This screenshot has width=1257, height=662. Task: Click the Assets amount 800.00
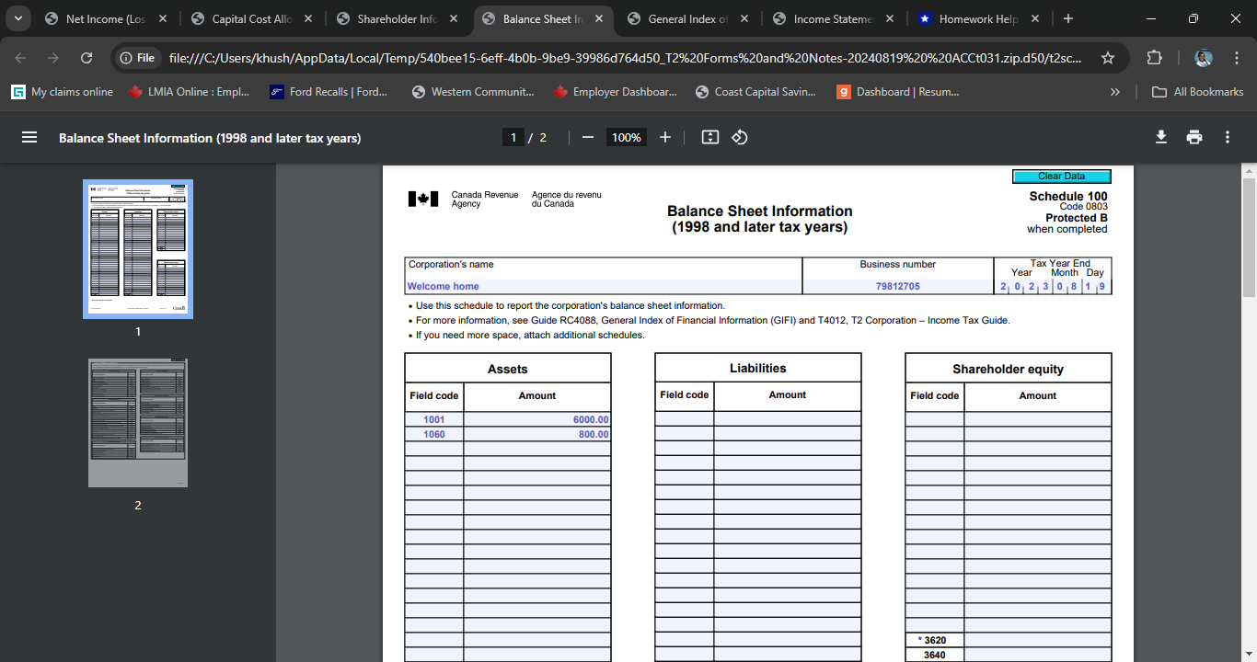pos(537,434)
